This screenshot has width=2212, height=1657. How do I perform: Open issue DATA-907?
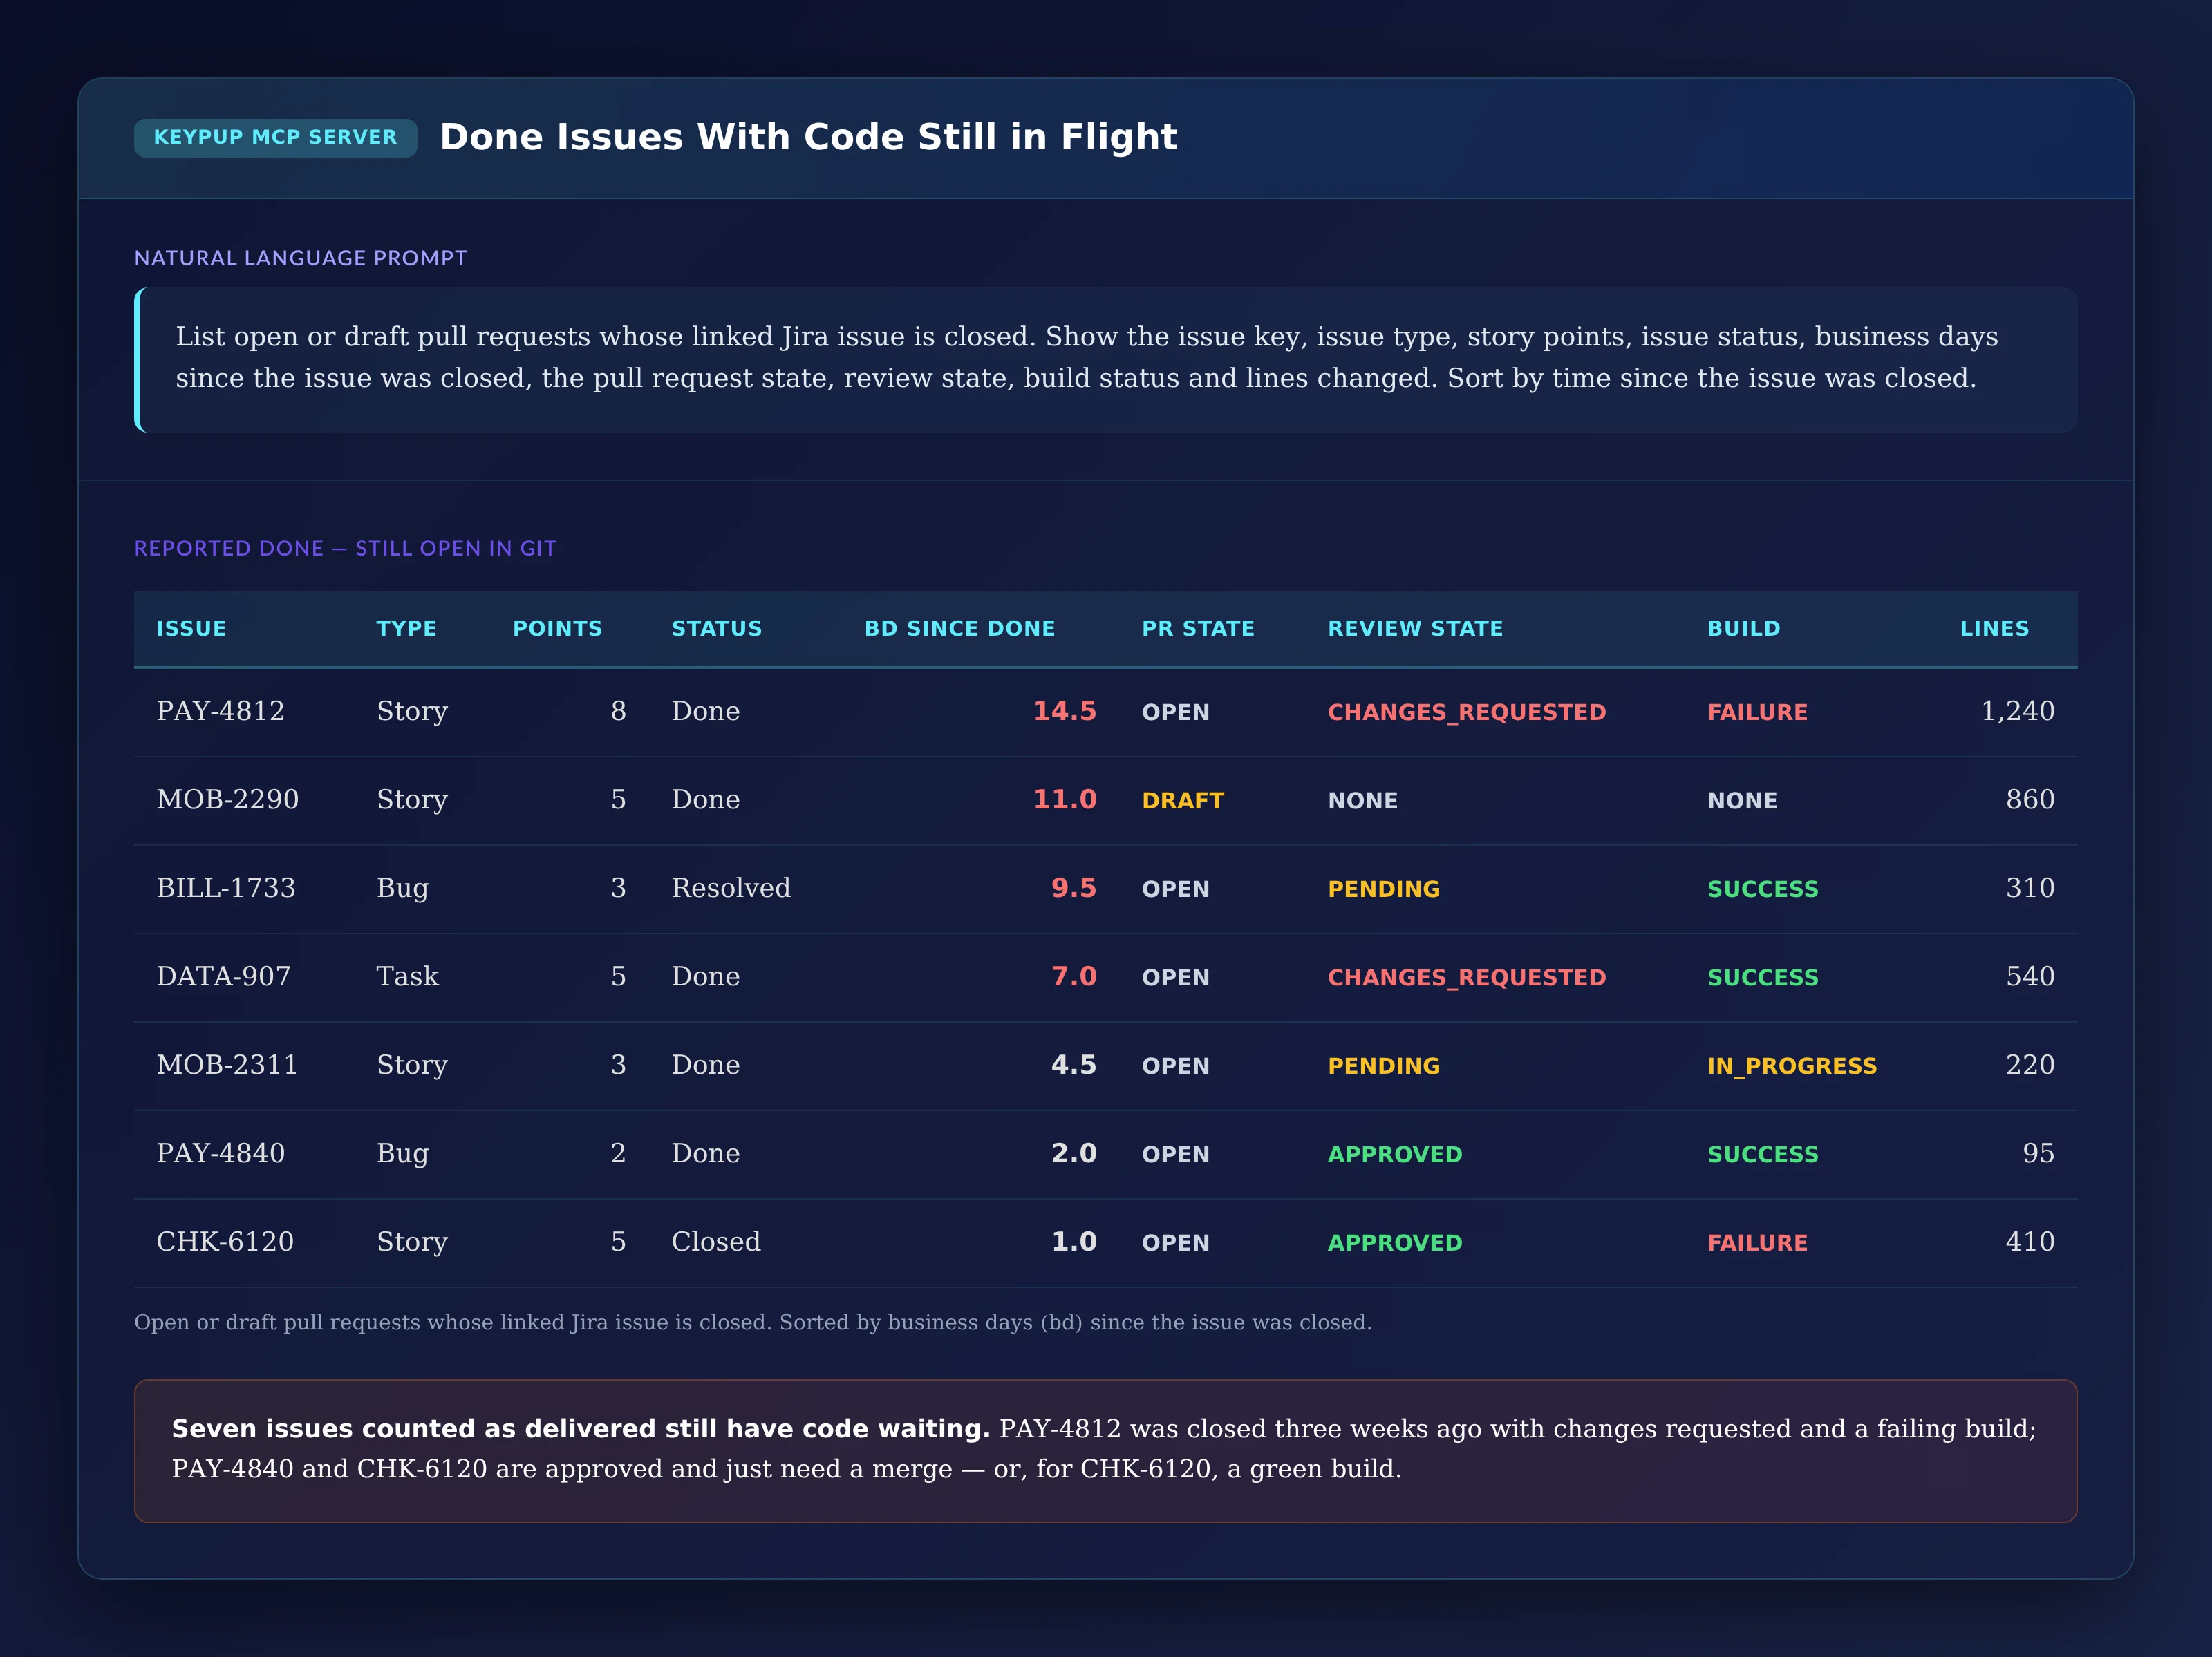coord(223,976)
